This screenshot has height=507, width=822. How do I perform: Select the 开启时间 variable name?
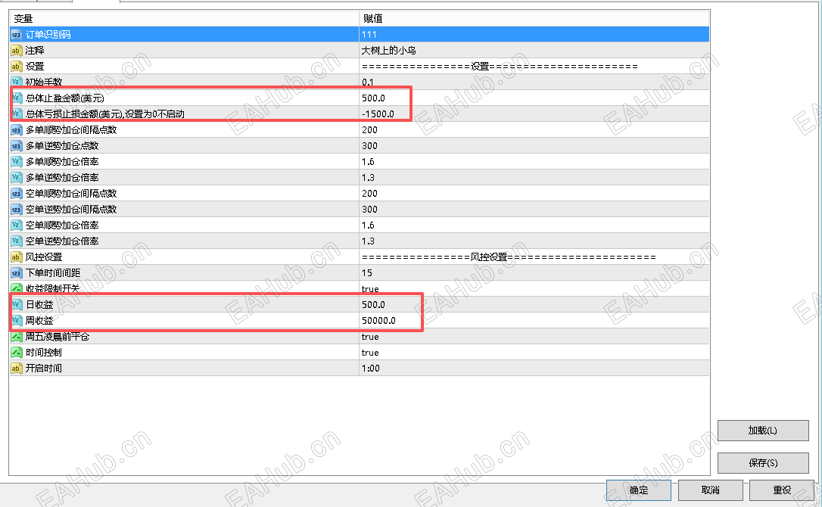(x=43, y=368)
